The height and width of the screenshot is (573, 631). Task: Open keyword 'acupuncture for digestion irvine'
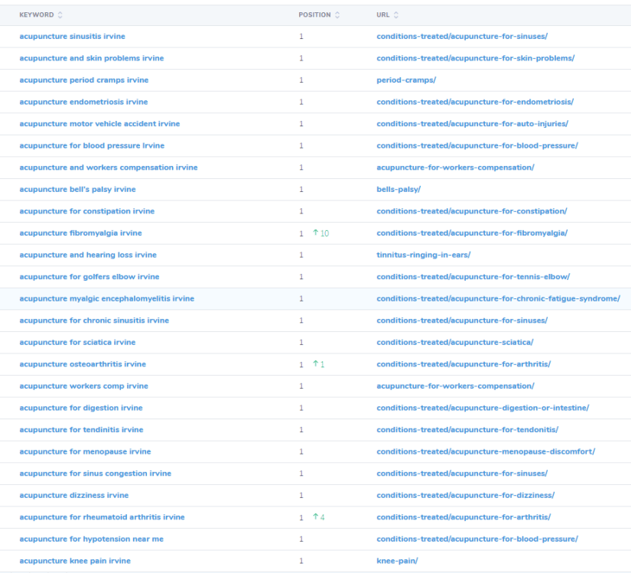point(81,408)
